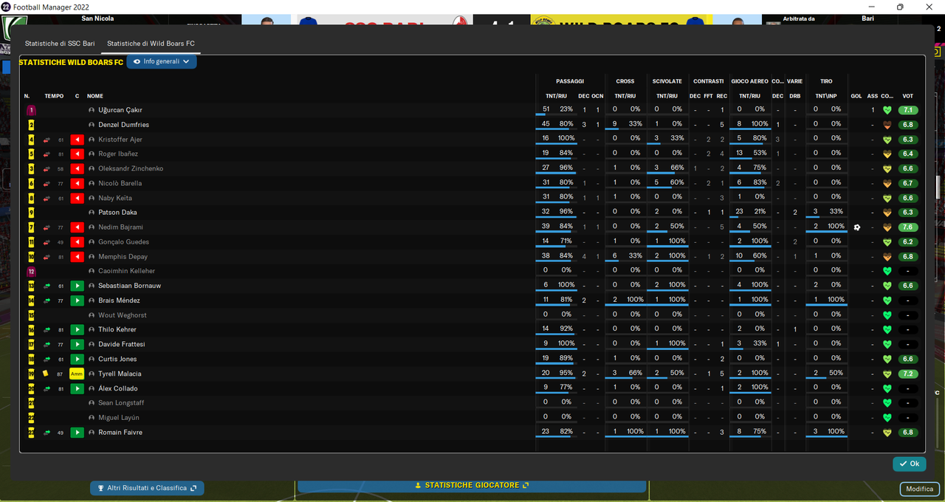Click player name Davide Frattesi

pos(122,345)
